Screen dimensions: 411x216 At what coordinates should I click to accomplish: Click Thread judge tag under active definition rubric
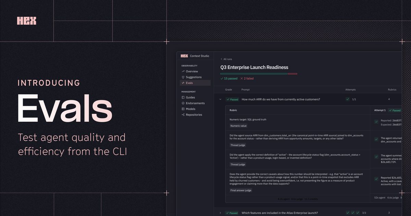pyautogui.click(x=238, y=165)
